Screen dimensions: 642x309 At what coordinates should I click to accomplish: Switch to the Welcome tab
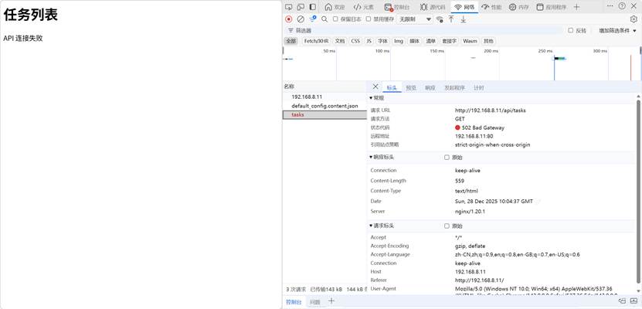click(335, 7)
